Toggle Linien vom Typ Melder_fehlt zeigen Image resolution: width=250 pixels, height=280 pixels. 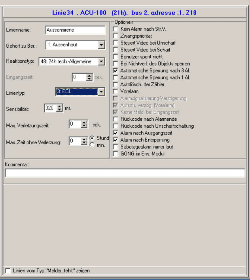pyautogui.click(x=8, y=271)
